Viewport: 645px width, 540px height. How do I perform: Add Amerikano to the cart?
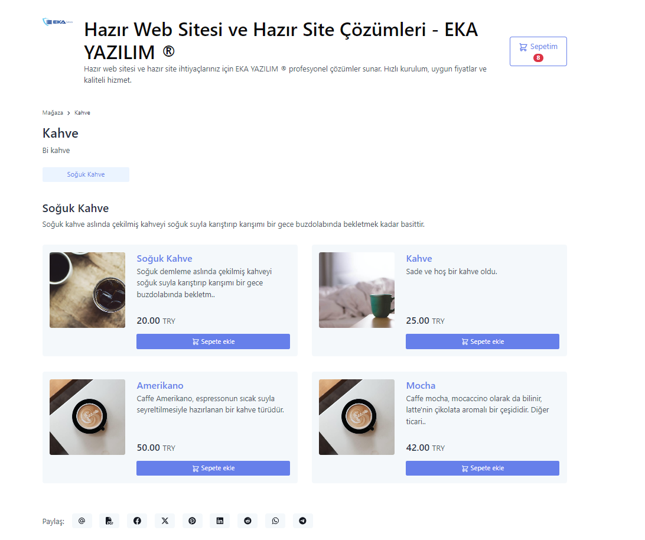[x=213, y=468]
